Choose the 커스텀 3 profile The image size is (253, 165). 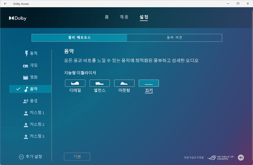[30, 136]
